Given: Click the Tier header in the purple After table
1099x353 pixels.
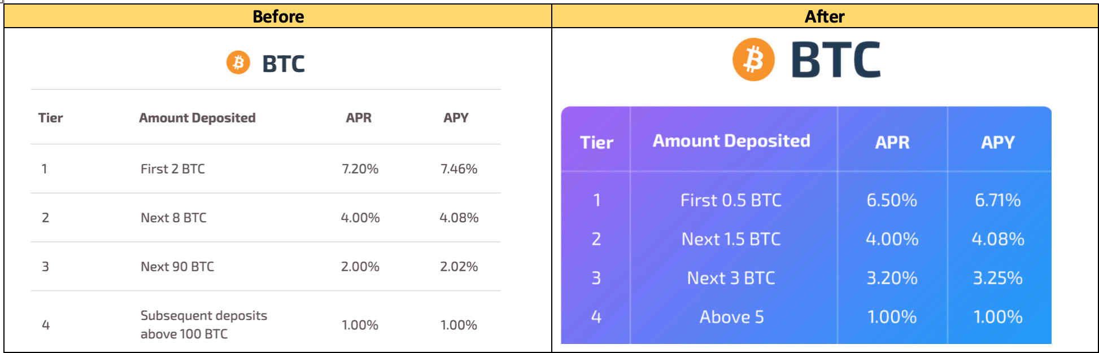Looking at the screenshot, I should (x=596, y=142).
